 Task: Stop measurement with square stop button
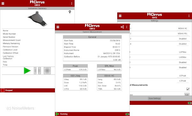[x=47, y=71]
